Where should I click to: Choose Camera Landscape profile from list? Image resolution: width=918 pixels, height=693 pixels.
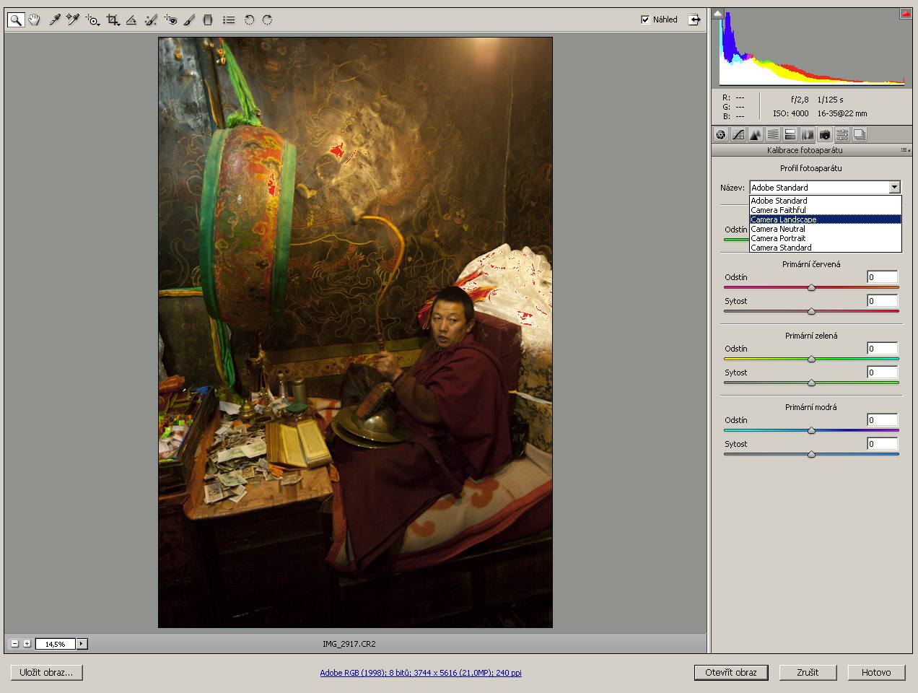click(x=784, y=219)
